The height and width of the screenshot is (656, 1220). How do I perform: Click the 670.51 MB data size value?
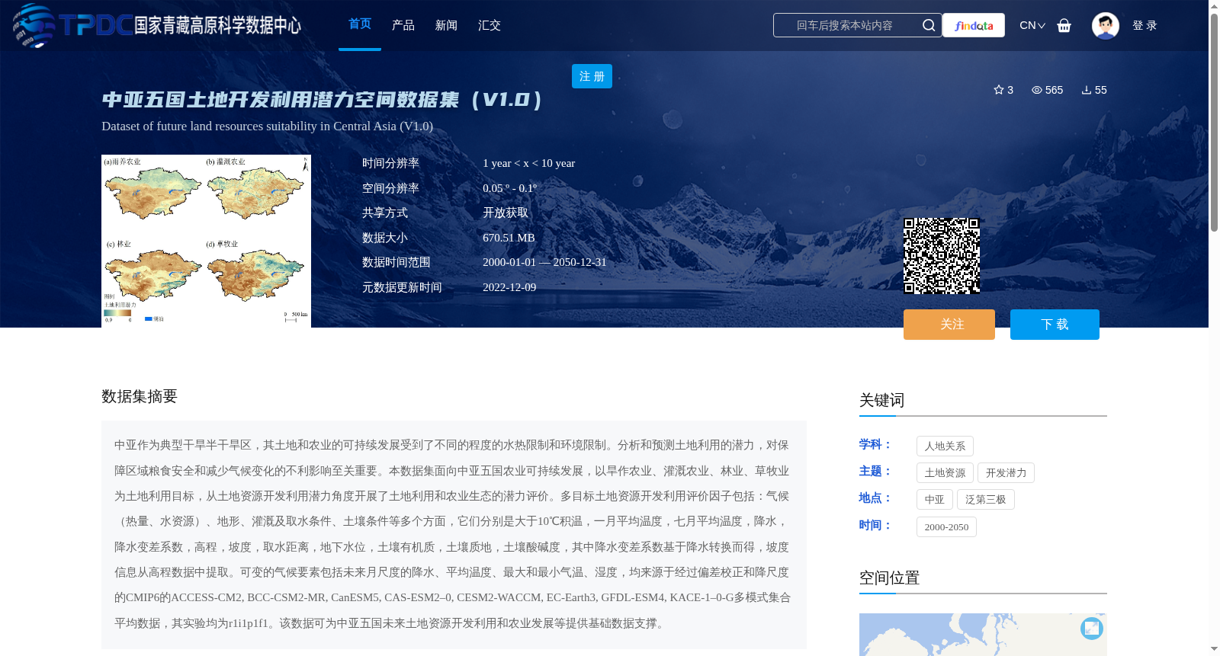509,238
